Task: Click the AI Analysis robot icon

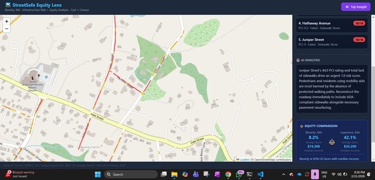Action: coord(298,60)
